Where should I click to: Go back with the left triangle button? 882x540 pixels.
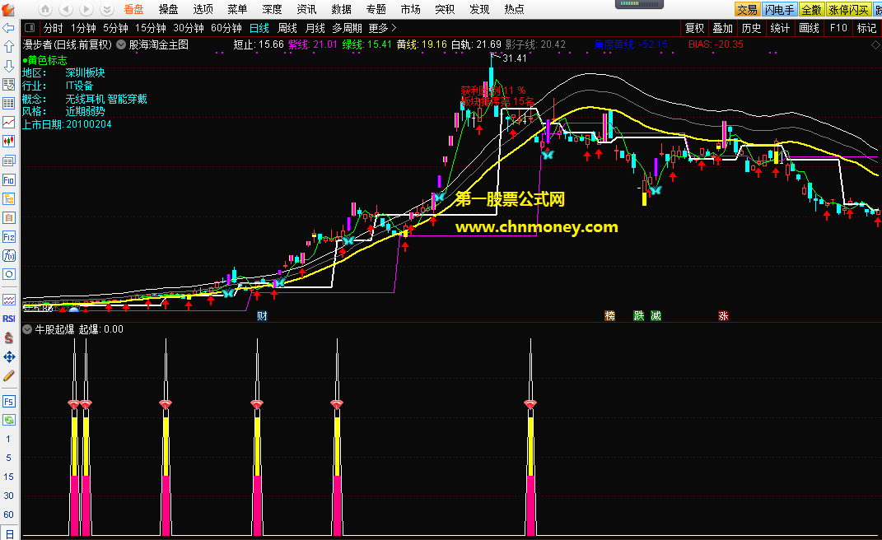click(66, 9)
